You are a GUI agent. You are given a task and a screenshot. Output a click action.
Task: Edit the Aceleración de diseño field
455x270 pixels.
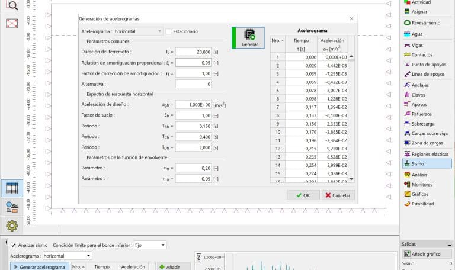pos(194,105)
